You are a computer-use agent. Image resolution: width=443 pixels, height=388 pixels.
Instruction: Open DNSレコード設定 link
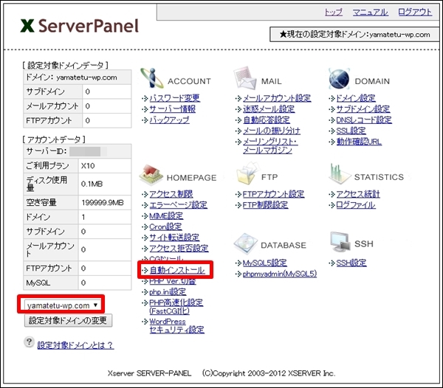point(364,120)
